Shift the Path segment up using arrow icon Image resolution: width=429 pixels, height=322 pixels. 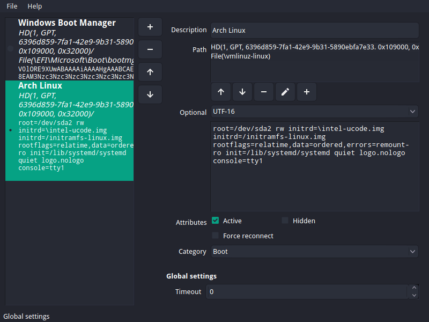point(220,92)
